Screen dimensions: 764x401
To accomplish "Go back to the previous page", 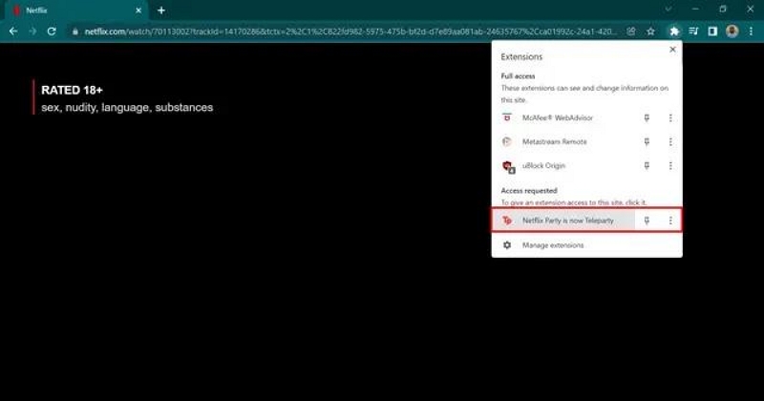I will 13,31.
